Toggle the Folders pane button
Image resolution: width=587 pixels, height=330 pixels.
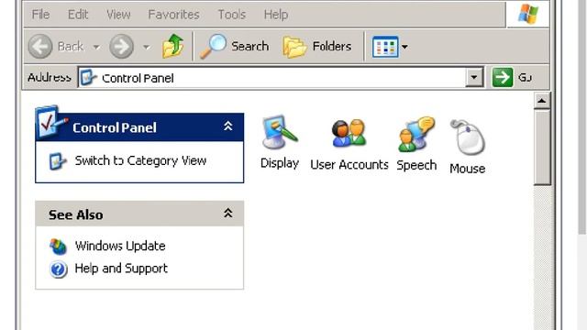(x=317, y=47)
